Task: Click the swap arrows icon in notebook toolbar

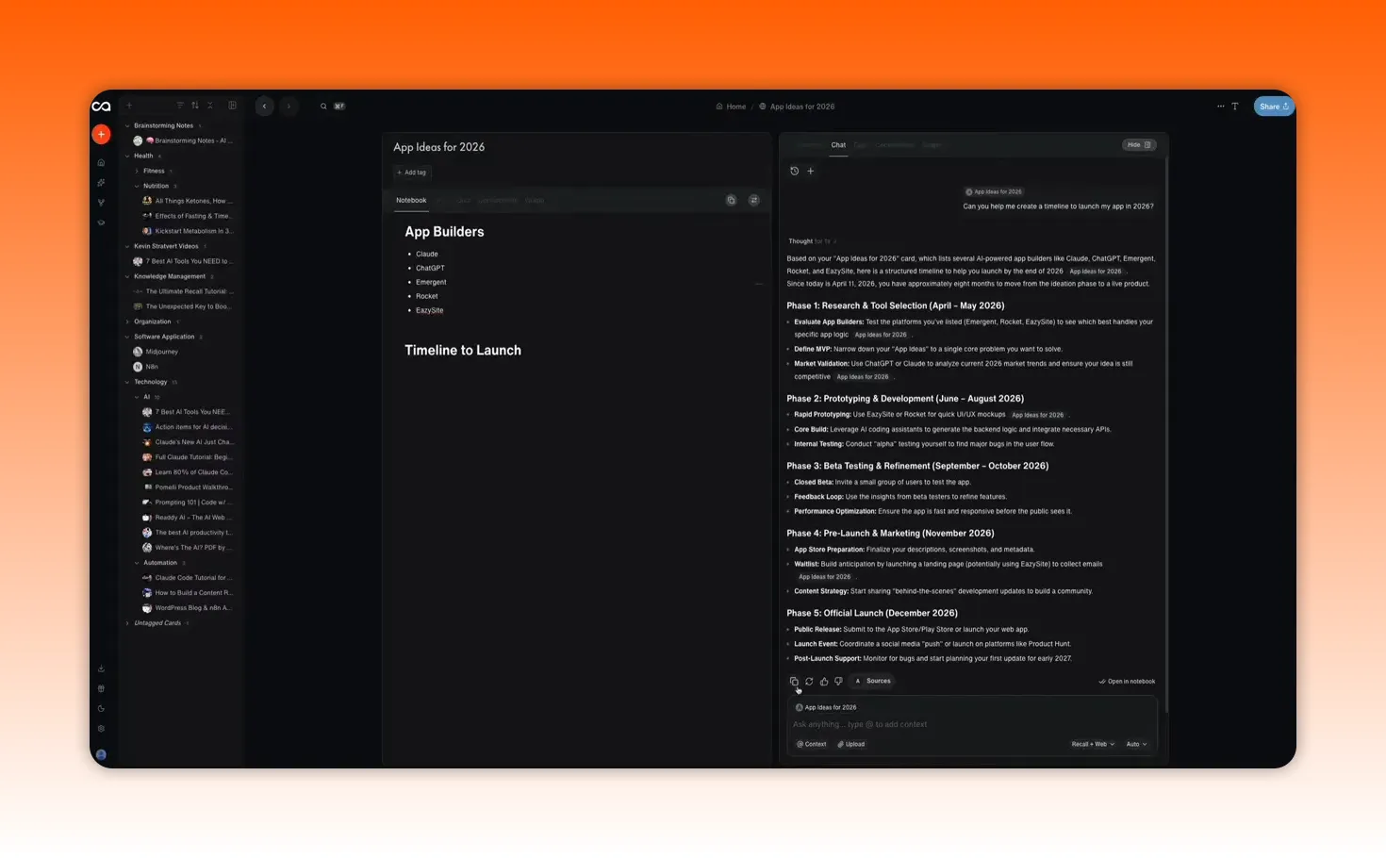Action: point(753,200)
